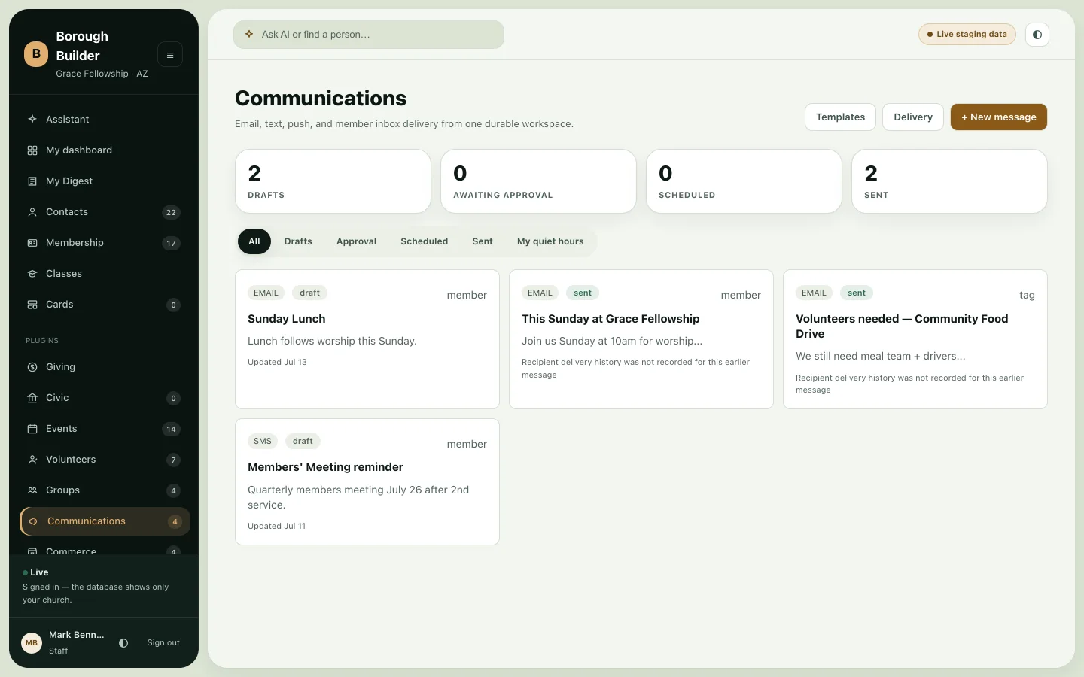Open the Assistant sparkle icon in sidebar
This screenshot has width=1084, height=677.
pyautogui.click(x=32, y=119)
